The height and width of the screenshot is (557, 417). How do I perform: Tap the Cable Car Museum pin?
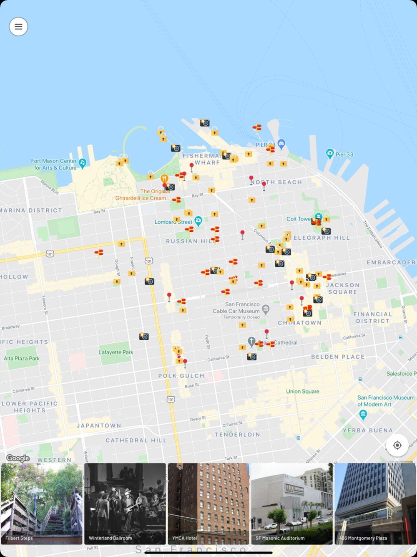[266, 309]
